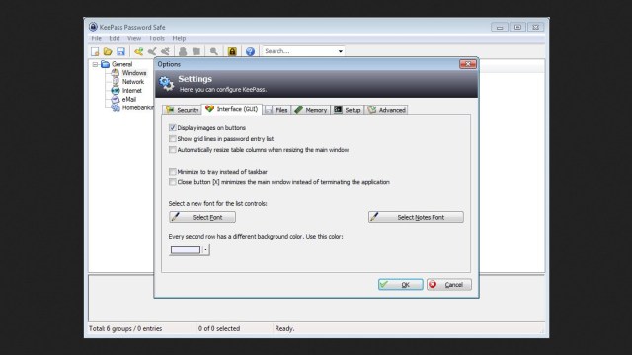The height and width of the screenshot is (355, 632).
Task: Open the View menu
Action: [x=134, y=38]
